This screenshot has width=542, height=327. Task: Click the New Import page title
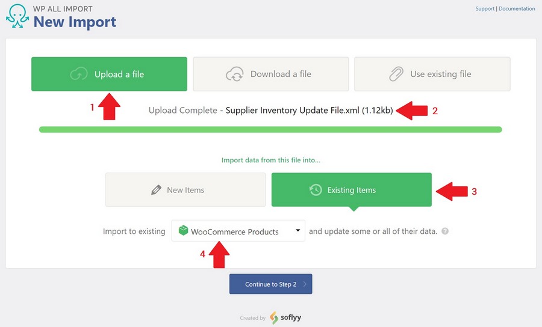pos(75,22)
